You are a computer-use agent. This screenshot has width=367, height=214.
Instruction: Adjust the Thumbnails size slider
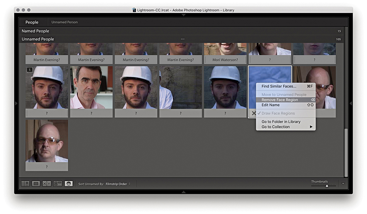pyautogui.click(x=327, y=186)
